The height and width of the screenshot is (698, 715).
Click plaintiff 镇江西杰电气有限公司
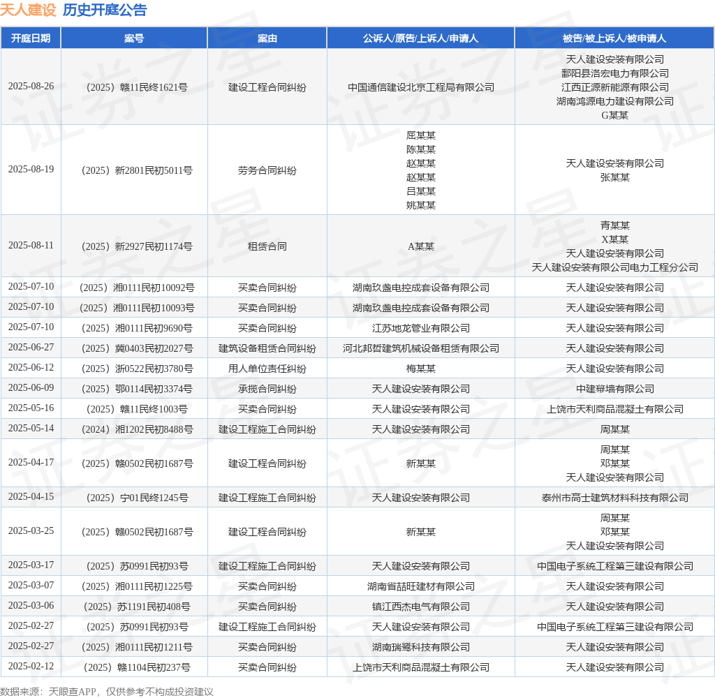click(x=421, y=607)
